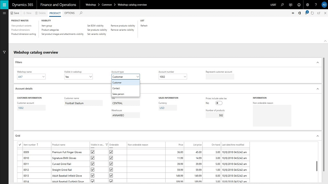Expand the hamburger navigation pane
This screenshot has width=328, height=184.
4,13
